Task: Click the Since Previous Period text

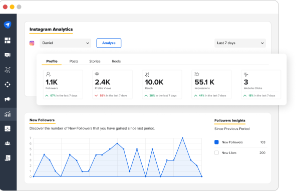Action: [x=232, y=129]
